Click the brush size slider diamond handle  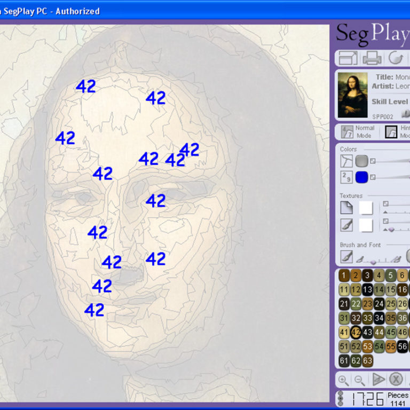(x=373, y=262)
